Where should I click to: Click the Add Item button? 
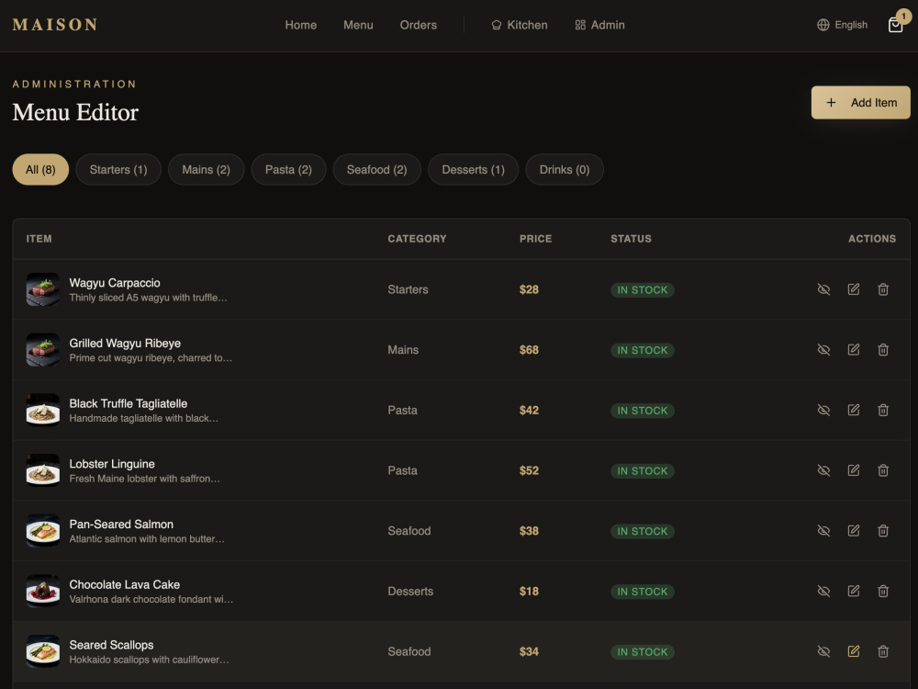pyautogui.click(x=861, y=103)
